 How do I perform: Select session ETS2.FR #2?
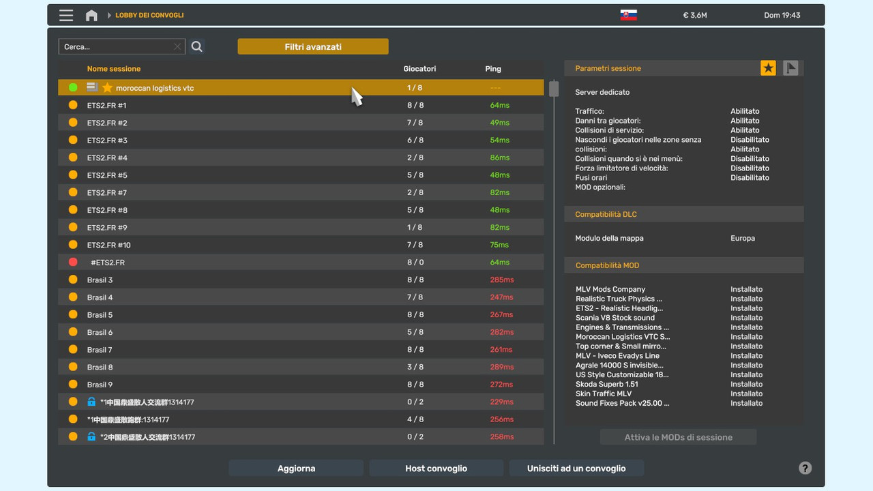[301, 123]
